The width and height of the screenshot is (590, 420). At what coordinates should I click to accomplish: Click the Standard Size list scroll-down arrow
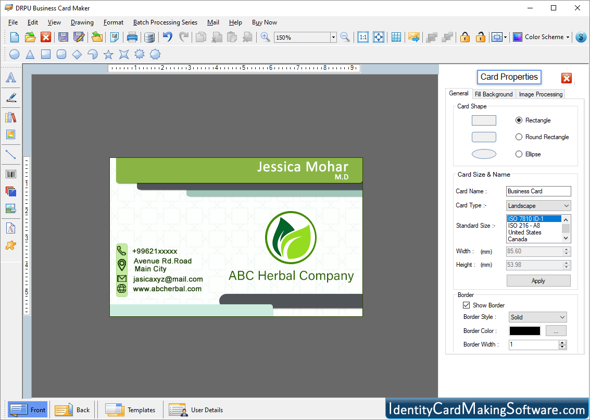(x=566, y=239)
